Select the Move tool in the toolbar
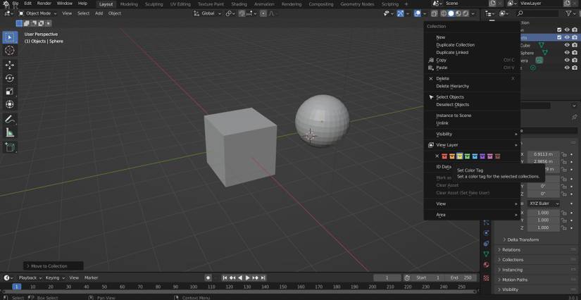The width and height of the screenshot is (581, 300). [10, 64]
